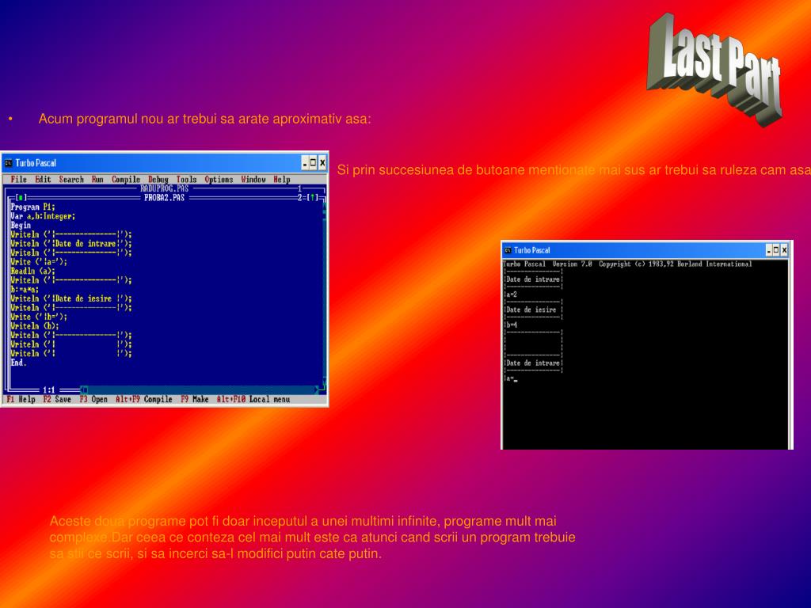The image size is (811, 608).
Task: Select the background RADUPROG.PAS window title
Action: click(x=165, y=188)
